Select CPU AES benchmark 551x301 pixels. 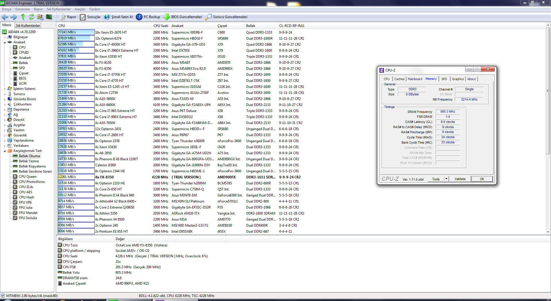pyautogui.click(x=26, y=192)
